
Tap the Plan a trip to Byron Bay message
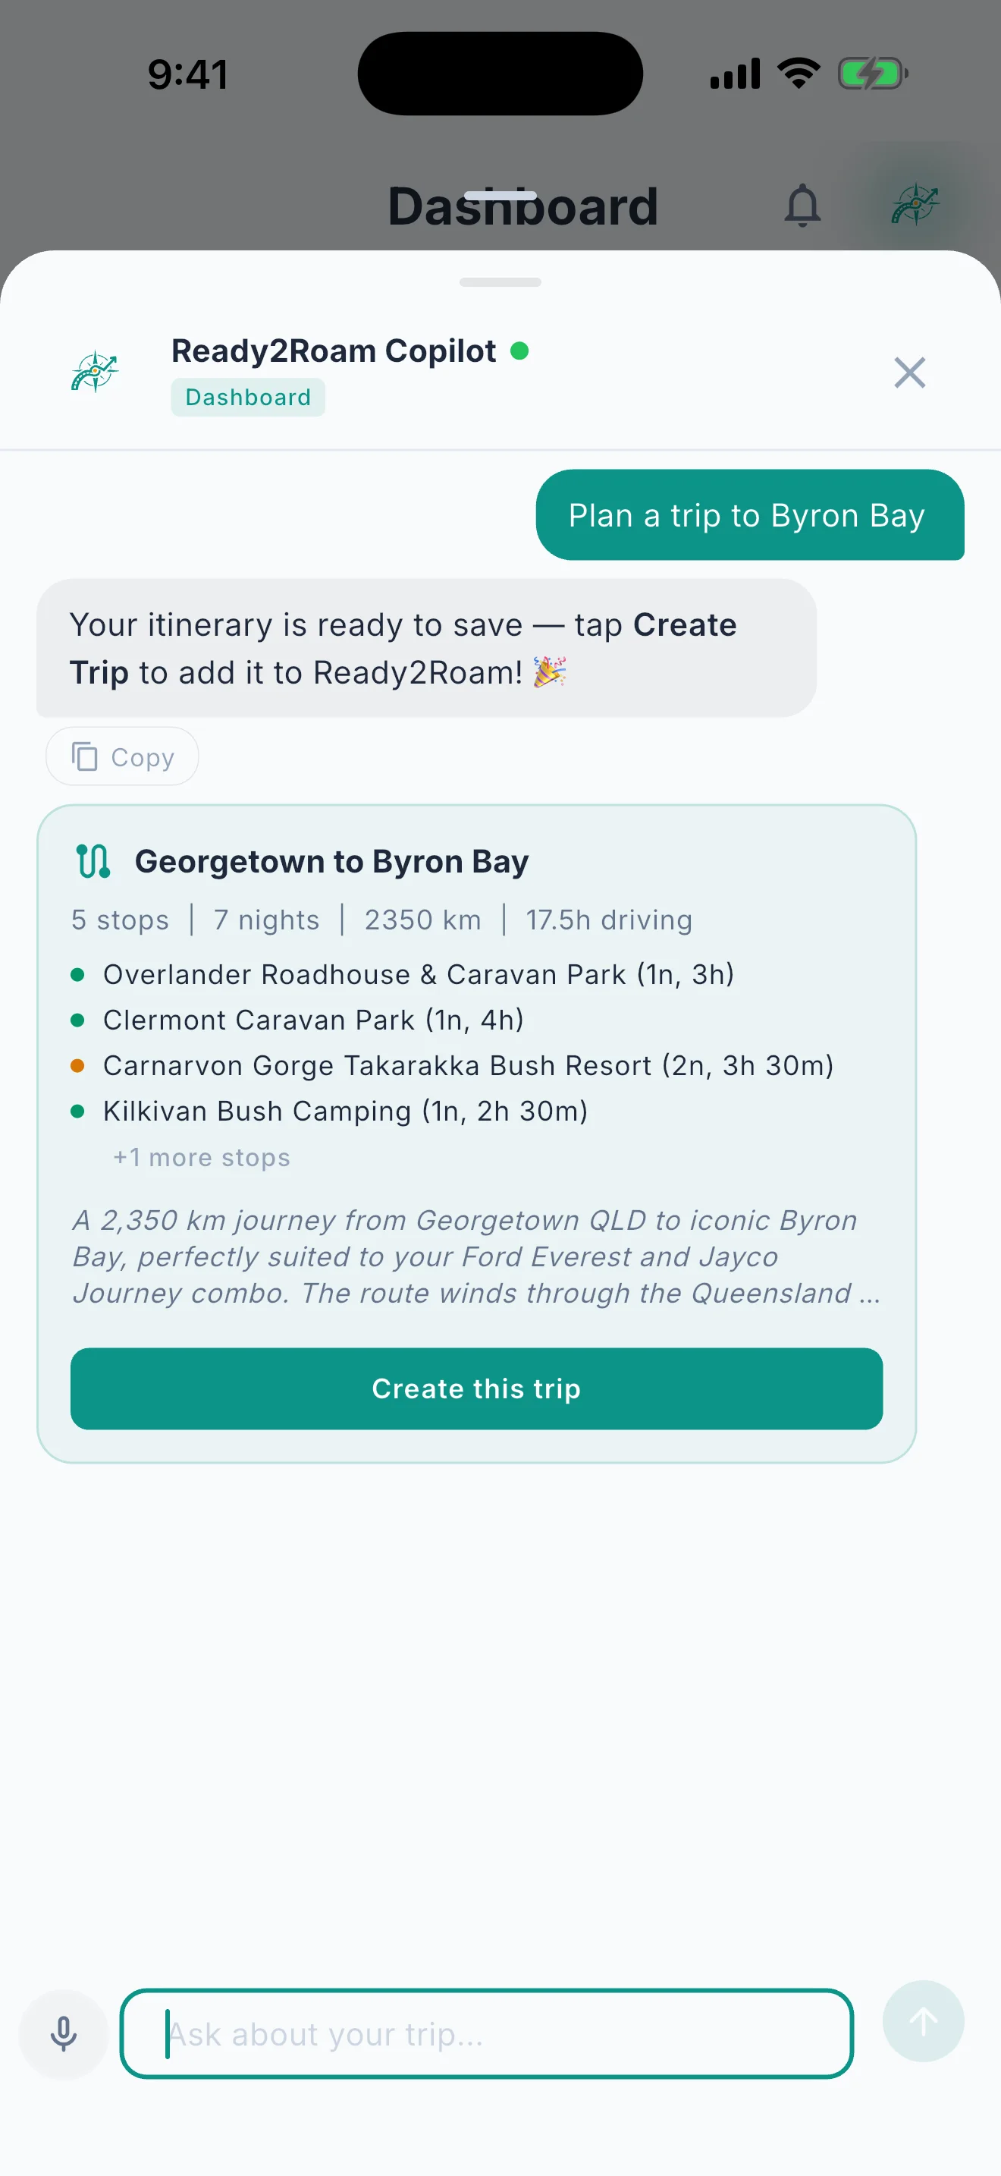(x=749, y=515)
